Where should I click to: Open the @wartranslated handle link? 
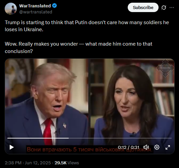click(x=36, y=12)
